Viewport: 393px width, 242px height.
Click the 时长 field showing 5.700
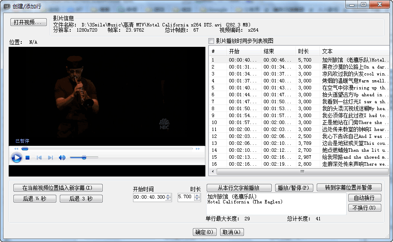coord(186,197)
